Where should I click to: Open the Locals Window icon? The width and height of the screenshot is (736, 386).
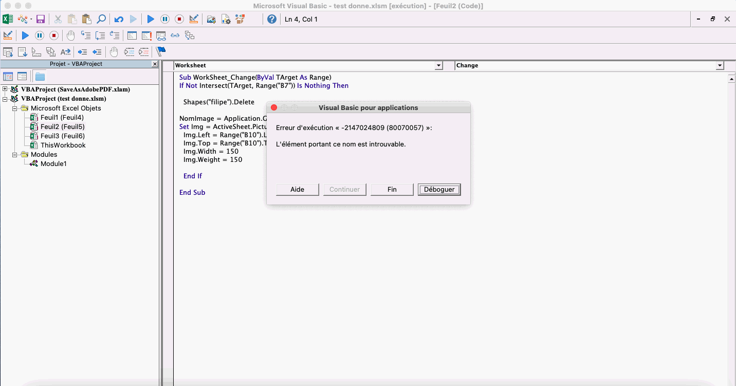point(132,35)
